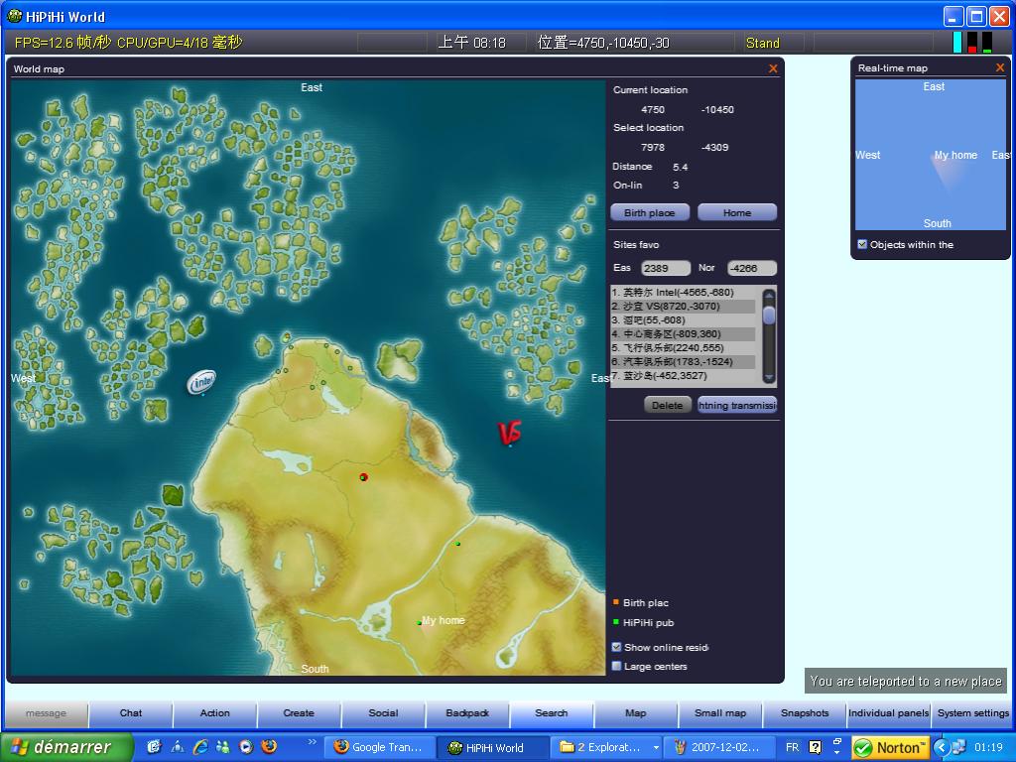Expand quick launch overflow chevron

(312, 742)
